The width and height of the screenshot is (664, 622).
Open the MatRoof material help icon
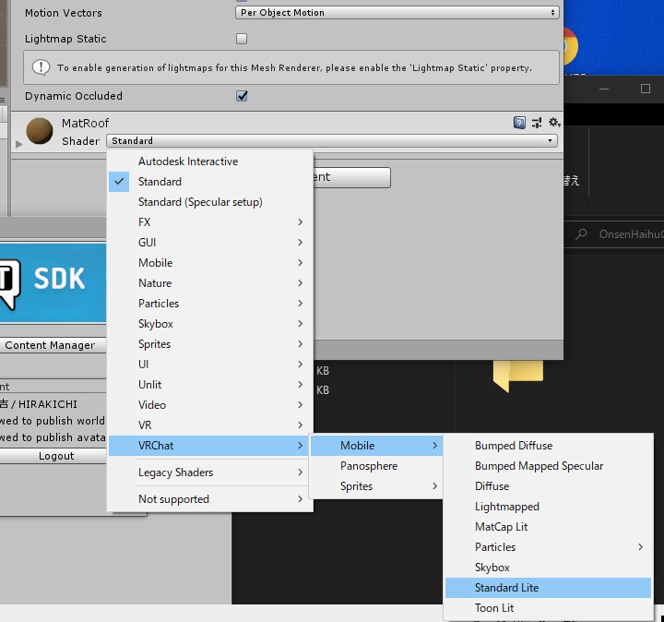pos(519,123)
